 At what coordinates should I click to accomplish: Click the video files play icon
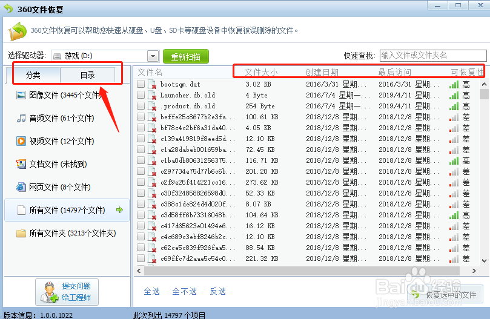21,141
